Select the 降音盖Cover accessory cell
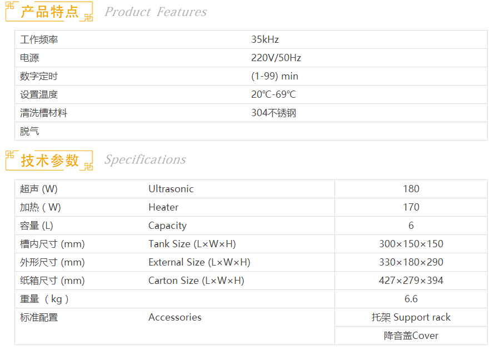This screenshot has height=350, width=500. 411,336
